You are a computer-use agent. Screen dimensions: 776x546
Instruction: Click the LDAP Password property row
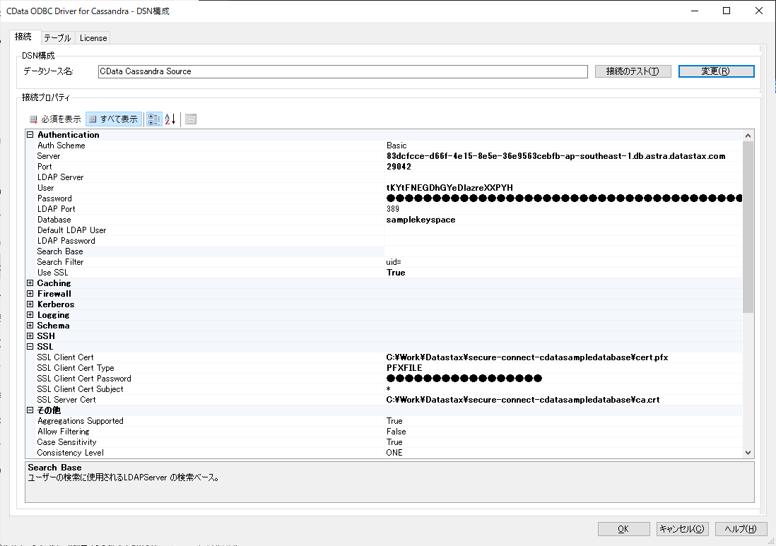(x=384, y=241)
